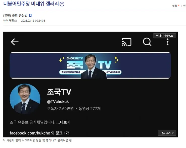
Task: Click the 조국TV channel banner image
Action: coord(90,65)
